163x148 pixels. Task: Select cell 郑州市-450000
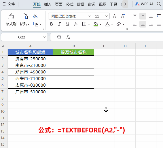pyautogui.click(x=30, y=72)
